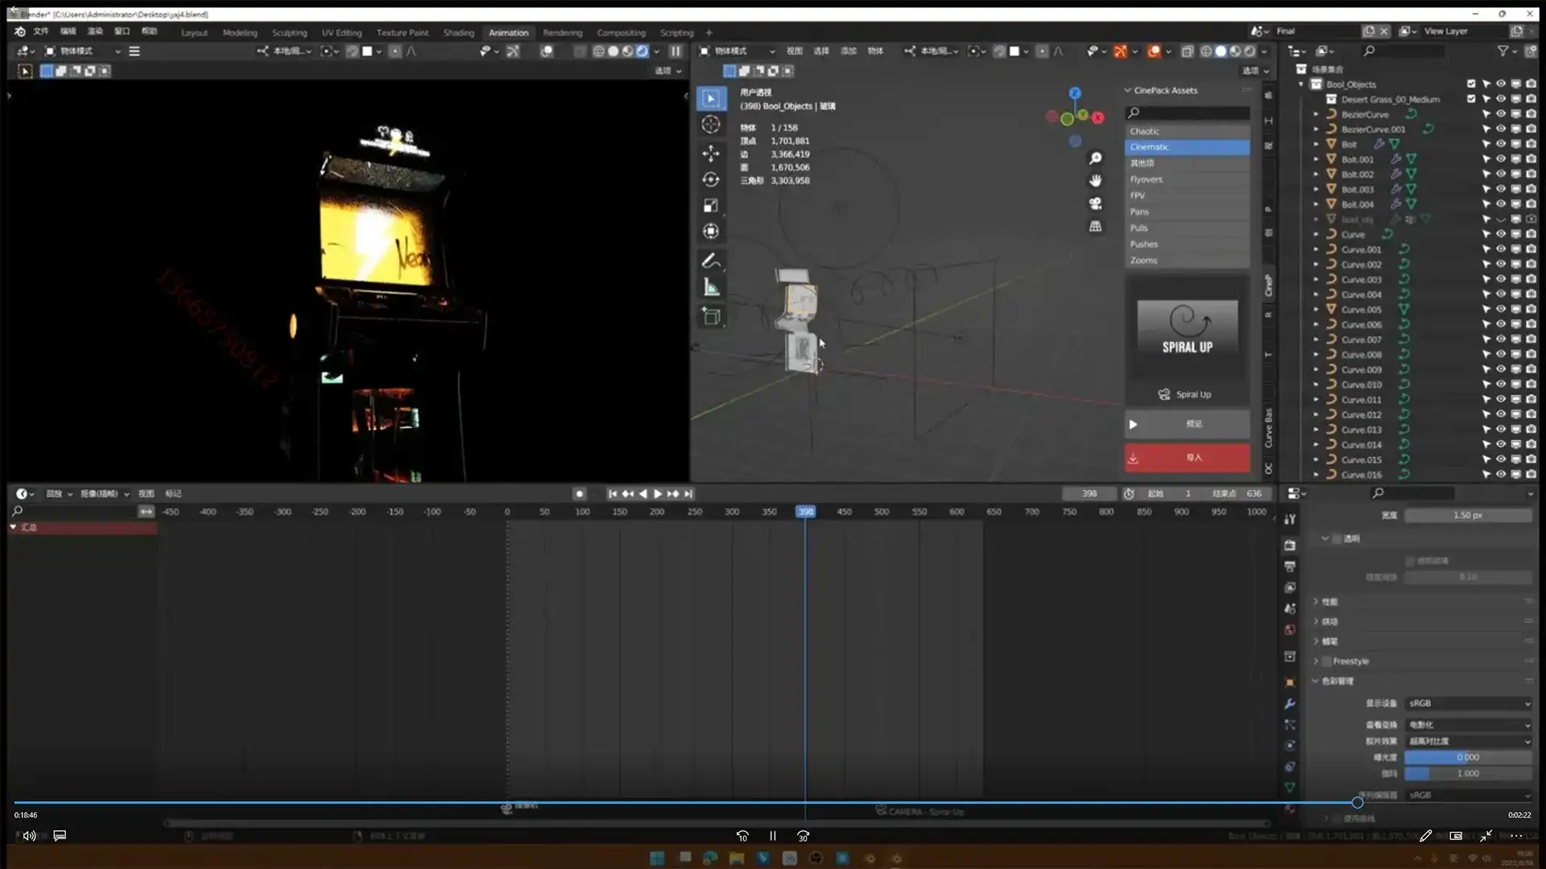
Task: Jump to the timeline start frame
Action: point(612,494)
